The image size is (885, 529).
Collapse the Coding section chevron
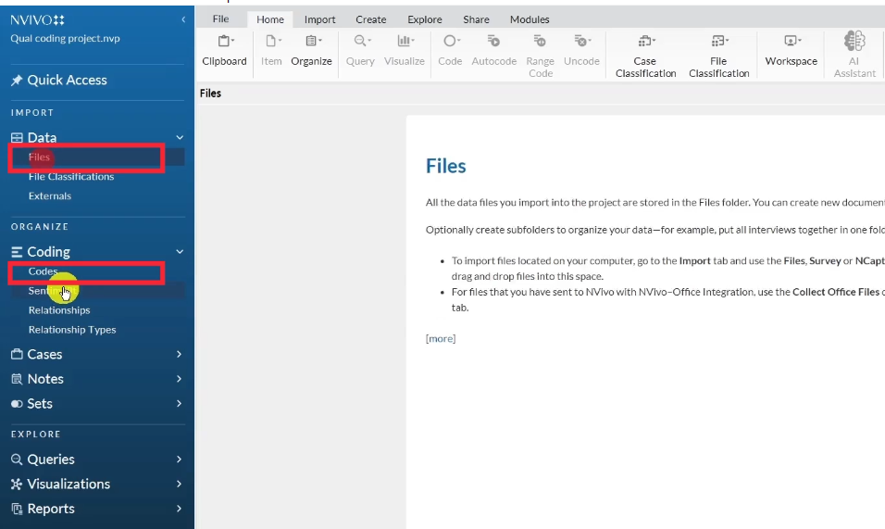pyautogui.click(x=180, y=252)
